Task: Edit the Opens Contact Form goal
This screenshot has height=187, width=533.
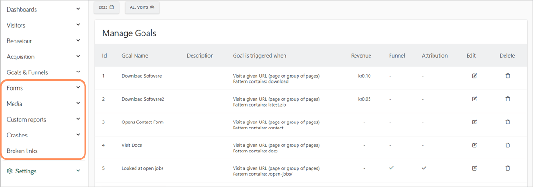Action: [475, 122]
